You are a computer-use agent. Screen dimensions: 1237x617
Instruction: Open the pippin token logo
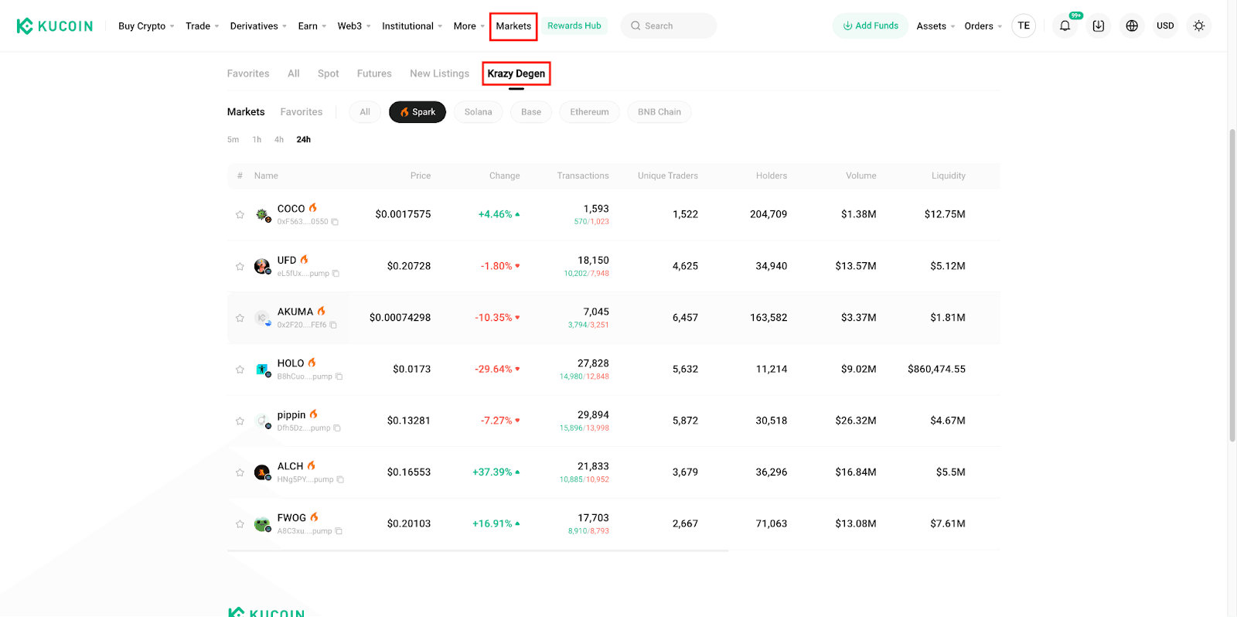(263, 421)
